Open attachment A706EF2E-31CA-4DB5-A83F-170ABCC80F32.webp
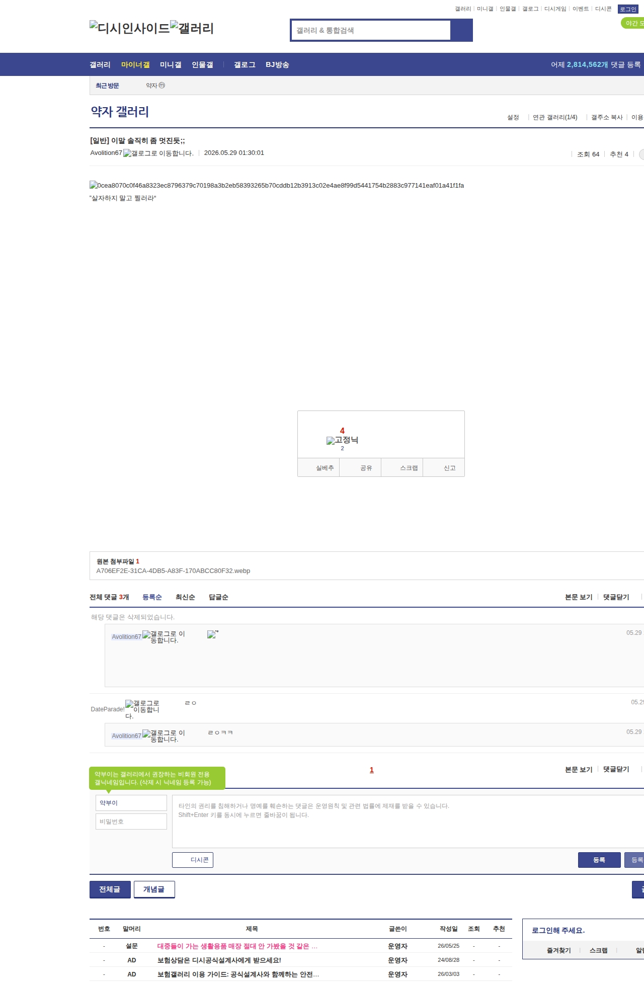 click(173, 571)
